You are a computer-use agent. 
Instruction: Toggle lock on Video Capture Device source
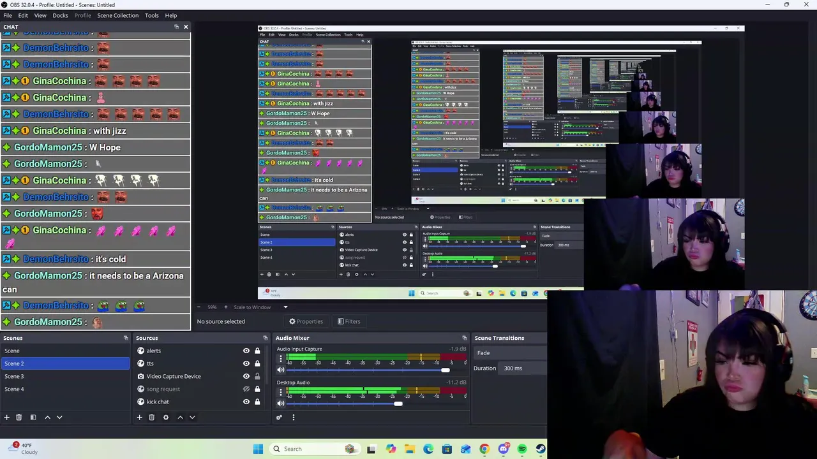pyautogui.click(x=257, y=376)
